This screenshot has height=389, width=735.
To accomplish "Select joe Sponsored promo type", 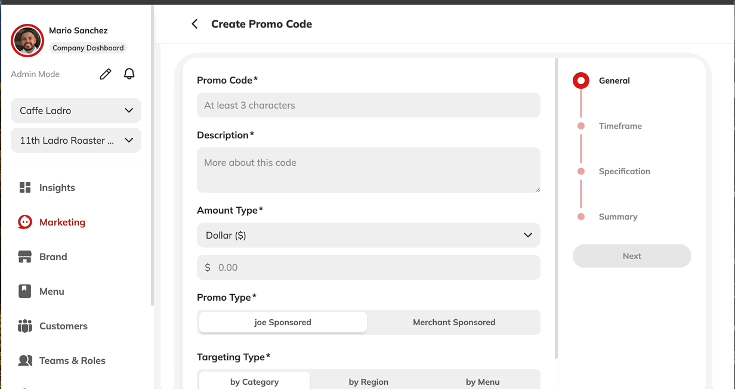I will tap(283, 322).
